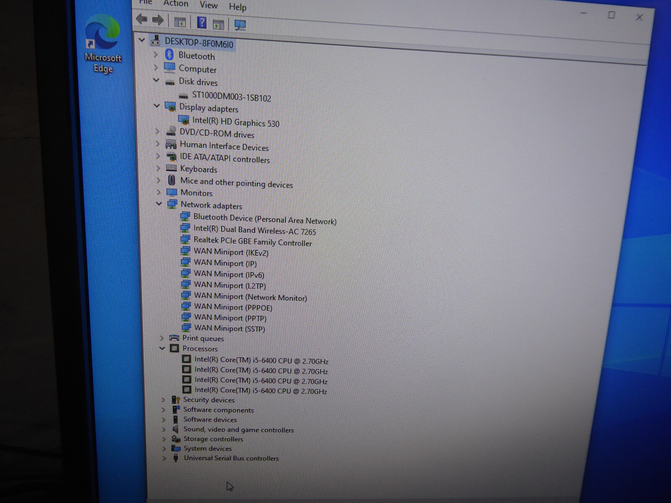Viewport: 671px width, 503px height.
Task: Select WAN Miniport (IPv6)
Action: coord(229,274)
